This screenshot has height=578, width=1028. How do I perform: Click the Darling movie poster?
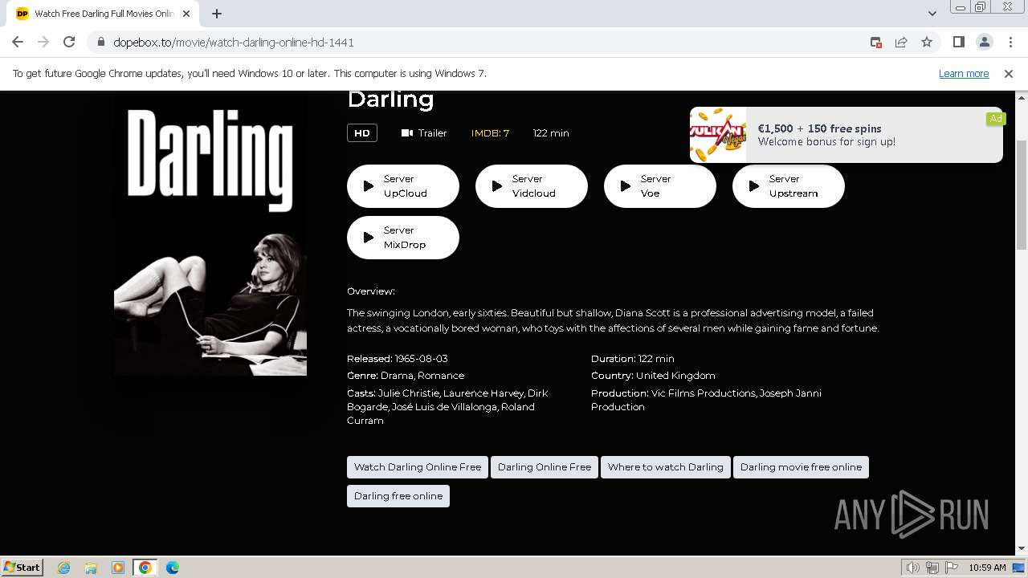[210, 233]
